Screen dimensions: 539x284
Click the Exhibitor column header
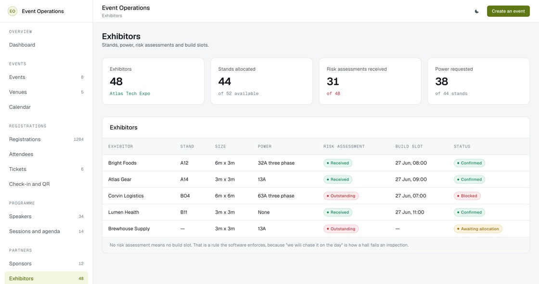[121, 146]
